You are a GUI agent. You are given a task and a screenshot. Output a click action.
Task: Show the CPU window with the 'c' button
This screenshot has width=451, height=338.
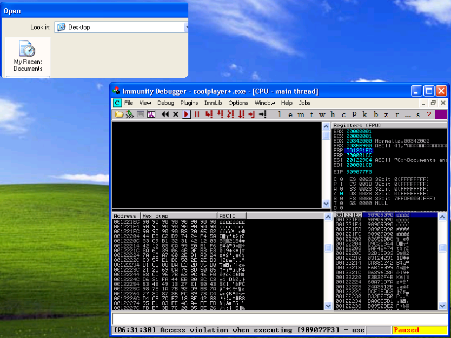point(343,114)
